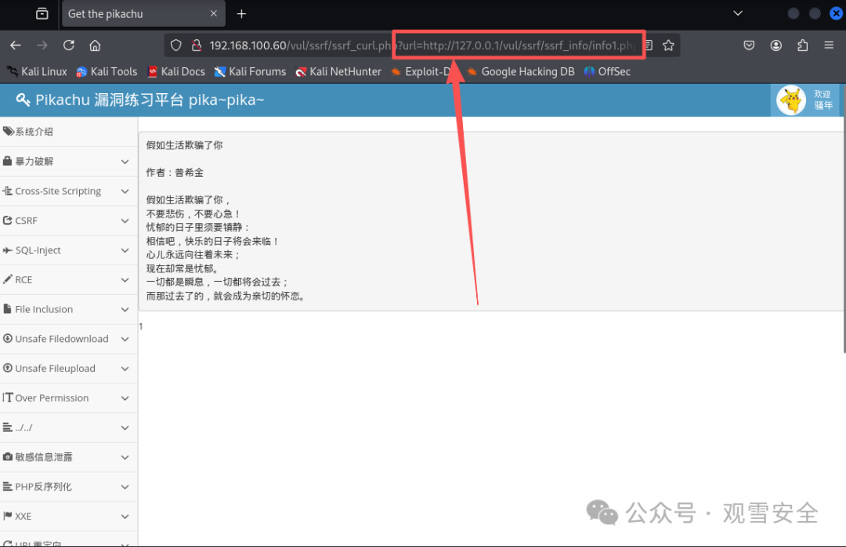This screenshot has width=846, height=547.
Task: Click the browser forward arrow
Action: [42, 45]
